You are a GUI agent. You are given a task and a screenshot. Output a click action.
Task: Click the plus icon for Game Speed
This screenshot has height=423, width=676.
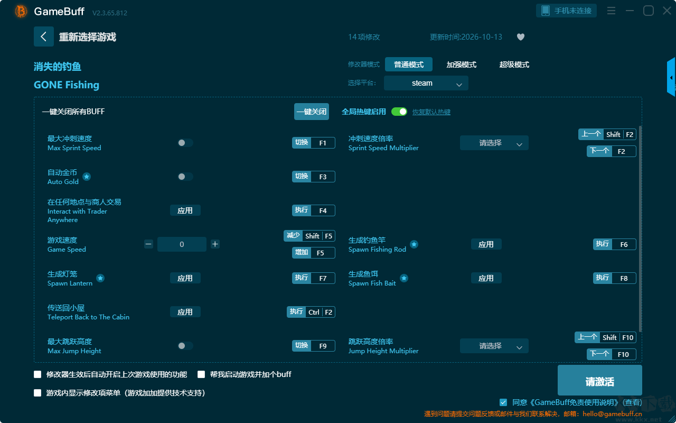point(215,244)
